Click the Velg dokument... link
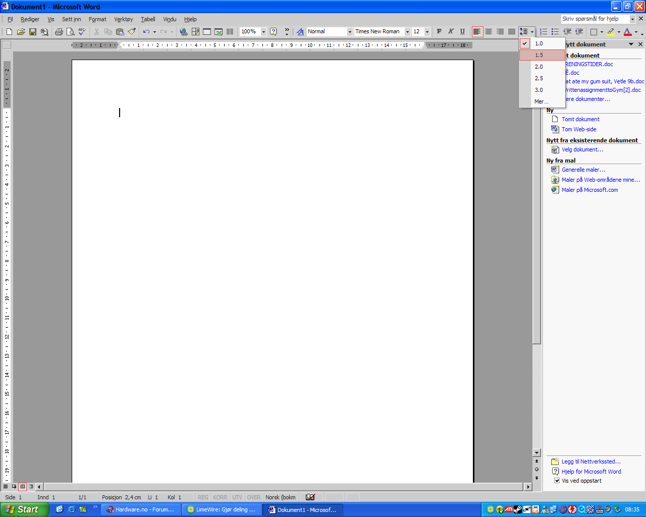This screenshot has width=646, height=517. coord(582,149)
